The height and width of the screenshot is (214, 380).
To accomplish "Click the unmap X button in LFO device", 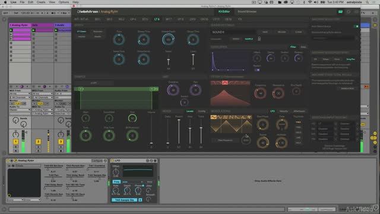I will [140, 200].
